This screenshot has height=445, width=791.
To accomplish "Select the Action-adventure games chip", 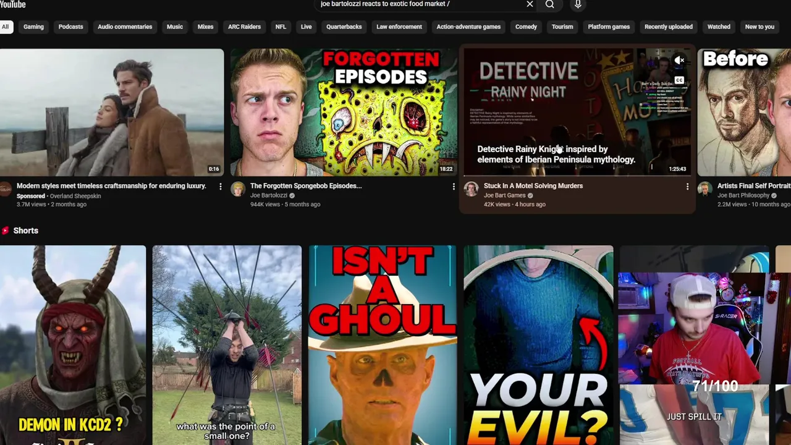I will (x=468, y=27).
